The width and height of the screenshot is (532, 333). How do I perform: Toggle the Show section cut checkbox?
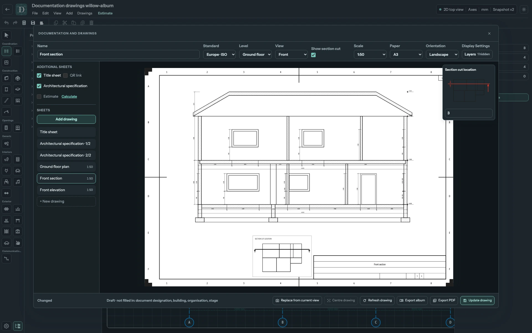tap(313, 55)
